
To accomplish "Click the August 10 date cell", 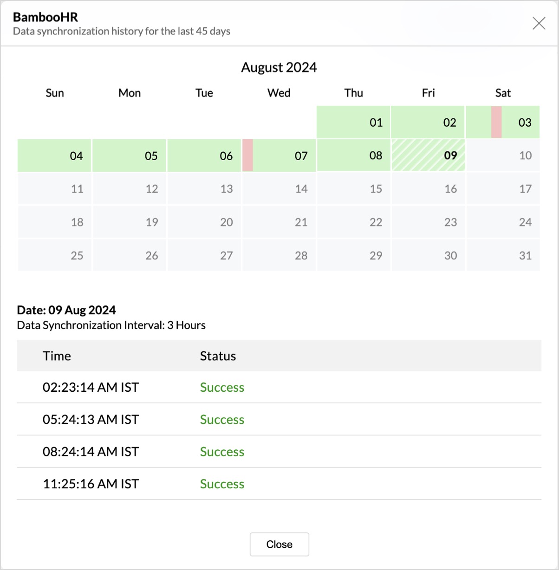I will coord(503,155).
